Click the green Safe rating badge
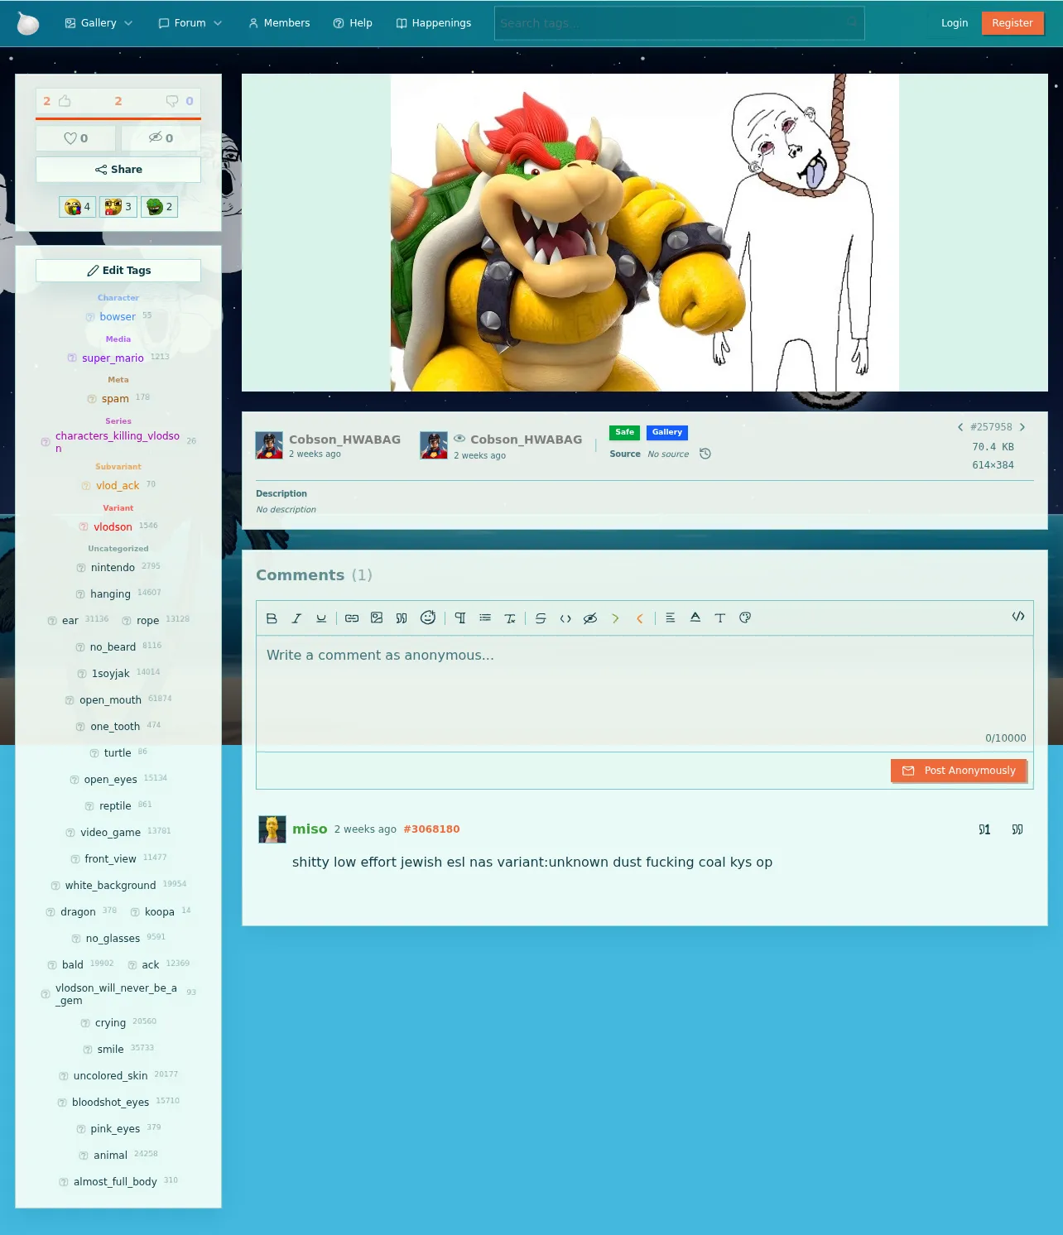 [x=625, y=432]
